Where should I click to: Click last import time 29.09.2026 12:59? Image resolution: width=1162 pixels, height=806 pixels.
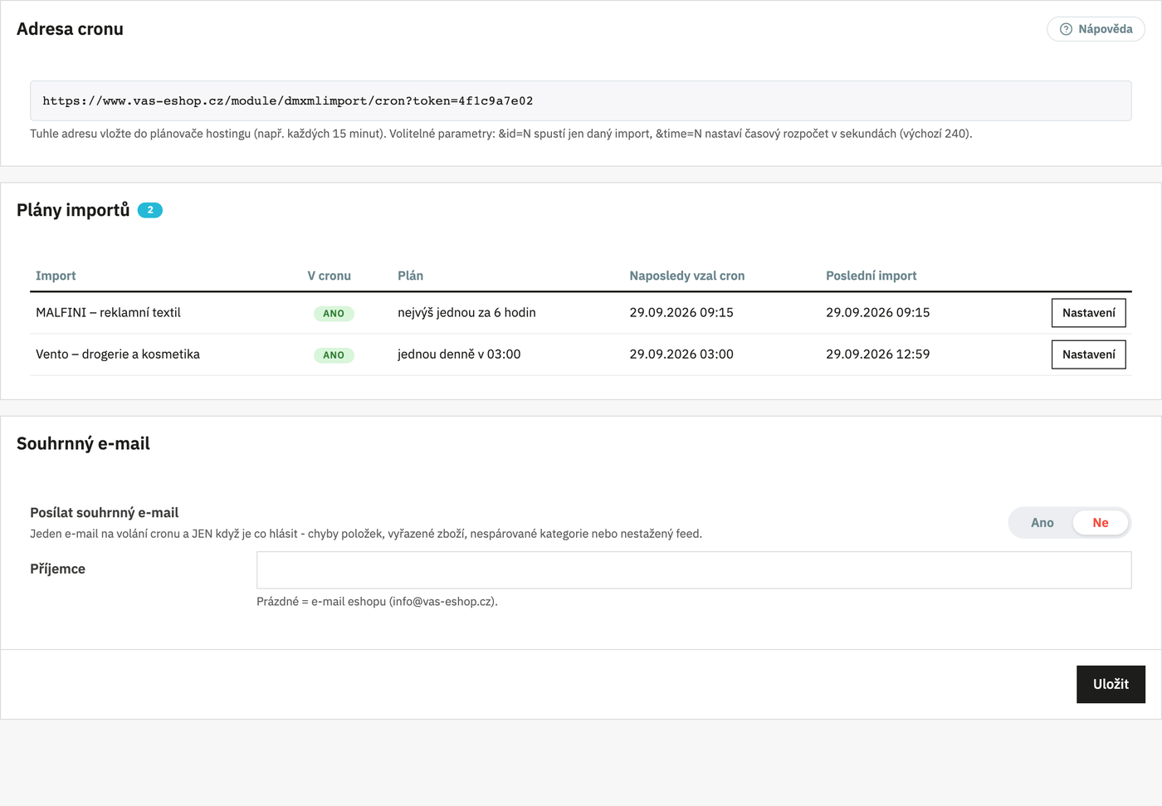pyautogui.click(x=877, y=354)
